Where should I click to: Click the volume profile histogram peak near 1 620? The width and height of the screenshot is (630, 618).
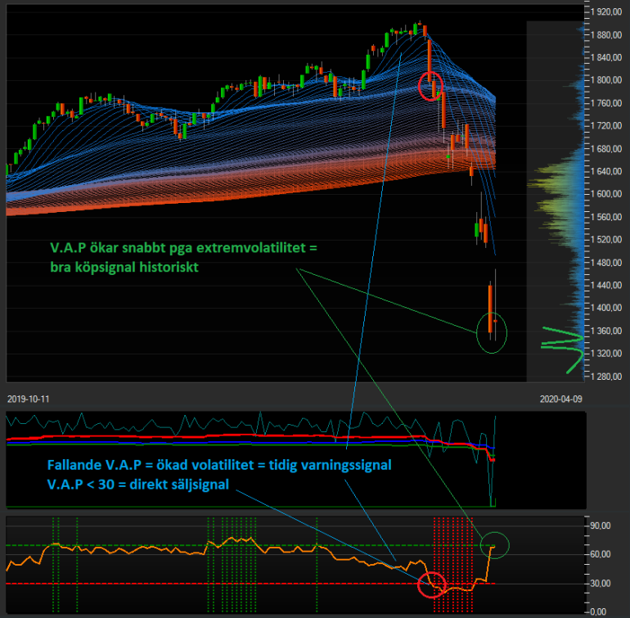555,184
